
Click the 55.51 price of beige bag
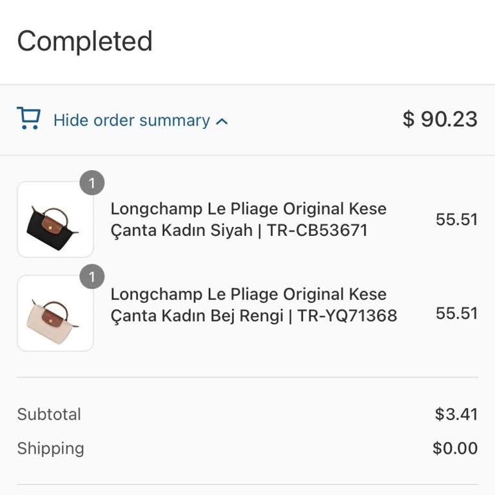pyautogui.click(x=457, y=313)
